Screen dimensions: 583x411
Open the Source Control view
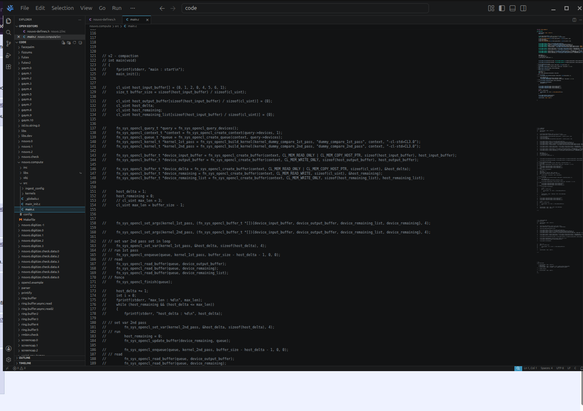[8, 44]
